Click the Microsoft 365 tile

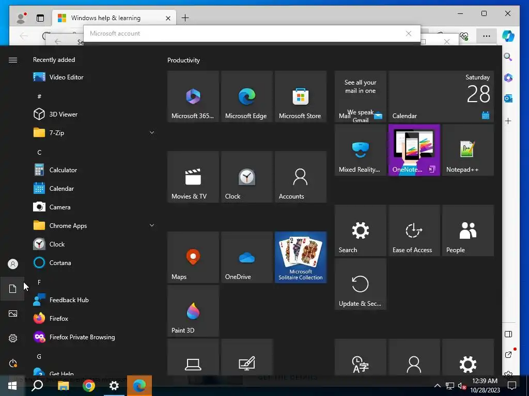193,96
